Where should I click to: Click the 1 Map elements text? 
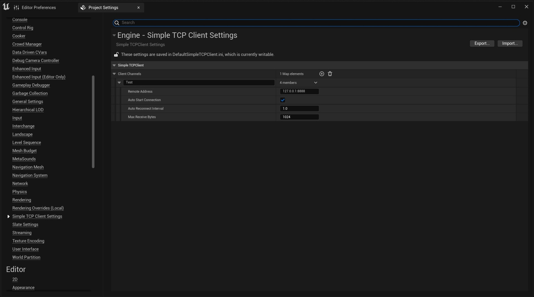point(292,74)
